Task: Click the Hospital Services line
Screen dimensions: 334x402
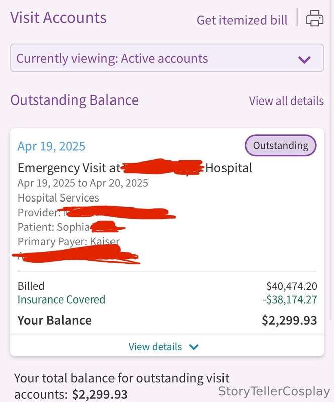Action: [58, 198]
